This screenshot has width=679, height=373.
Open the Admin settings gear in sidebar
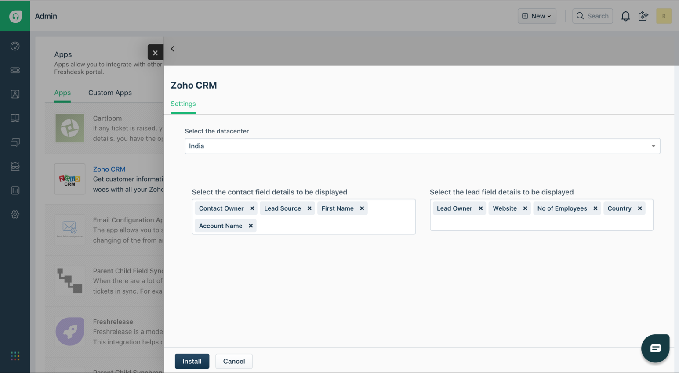point(15,214)
